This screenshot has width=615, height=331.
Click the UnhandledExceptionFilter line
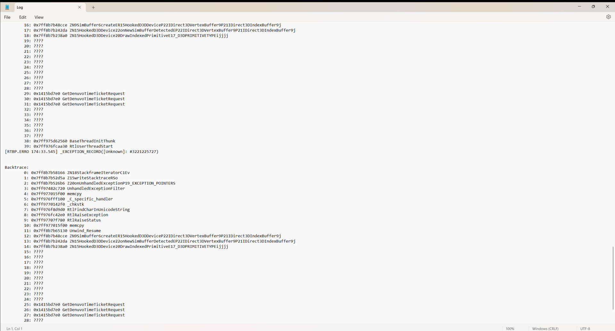pyautogui.click(x=74, y=188)
